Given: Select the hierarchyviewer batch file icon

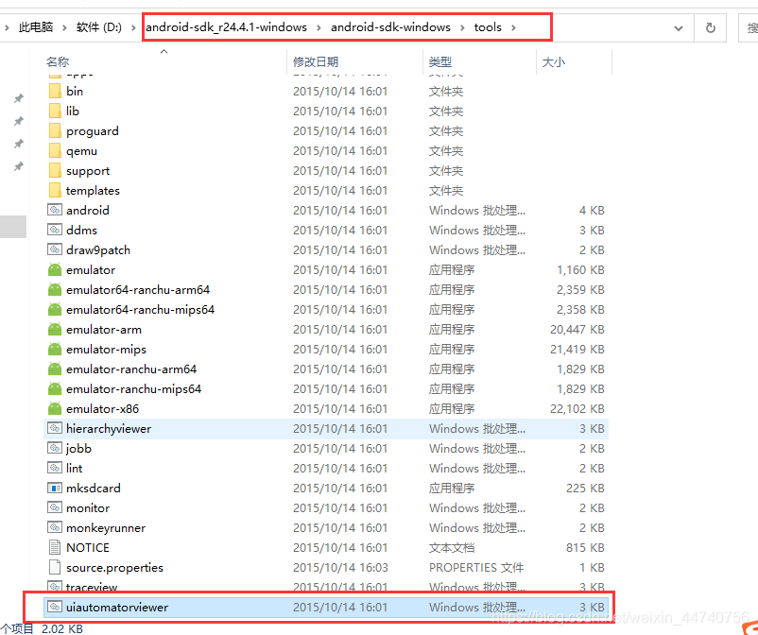Looking at the screenshot, I should point(55,428).
